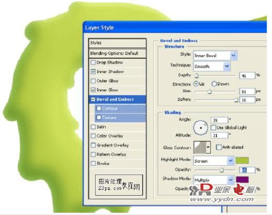Viewport: 272px width, 215px height.
Task: Select the Satin style label
Action: point(101,127)
